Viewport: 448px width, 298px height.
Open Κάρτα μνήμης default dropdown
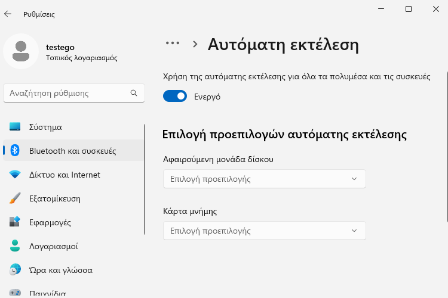click(264, 231)
